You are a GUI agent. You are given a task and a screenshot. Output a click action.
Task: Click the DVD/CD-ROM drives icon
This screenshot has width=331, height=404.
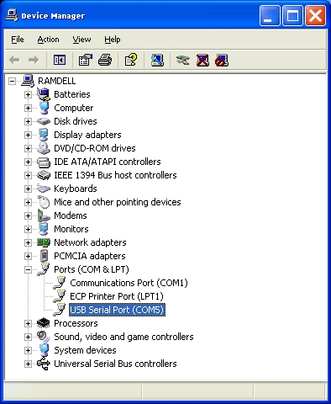44,148
